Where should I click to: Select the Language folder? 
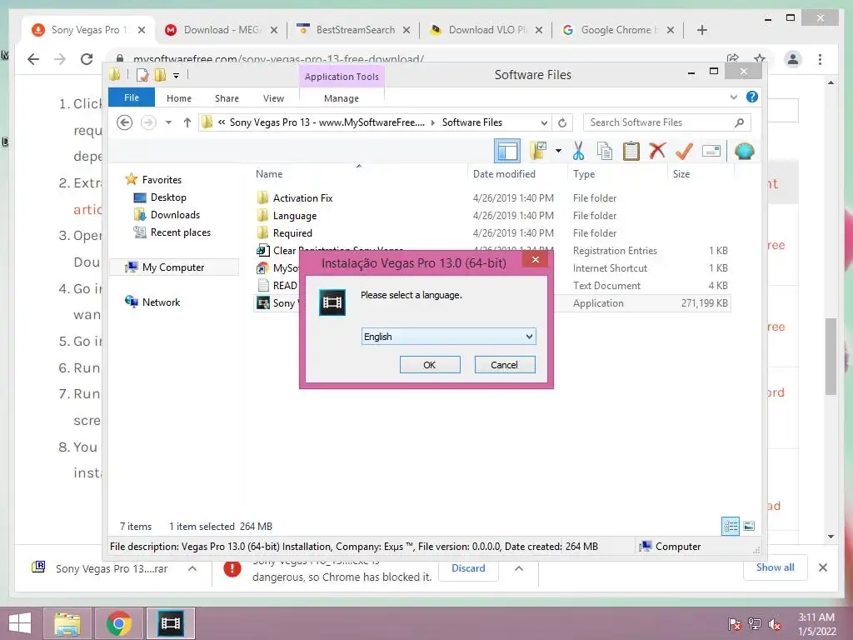pos(294,216)
